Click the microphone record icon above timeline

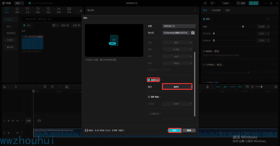click(x=207, y=87)
